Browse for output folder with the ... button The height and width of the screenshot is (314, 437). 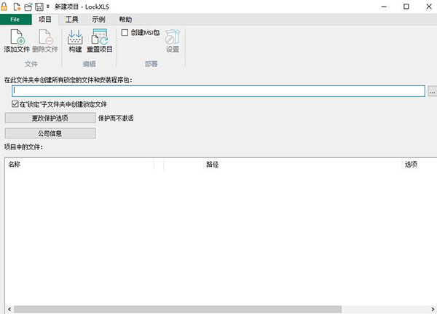coord(432,91)
